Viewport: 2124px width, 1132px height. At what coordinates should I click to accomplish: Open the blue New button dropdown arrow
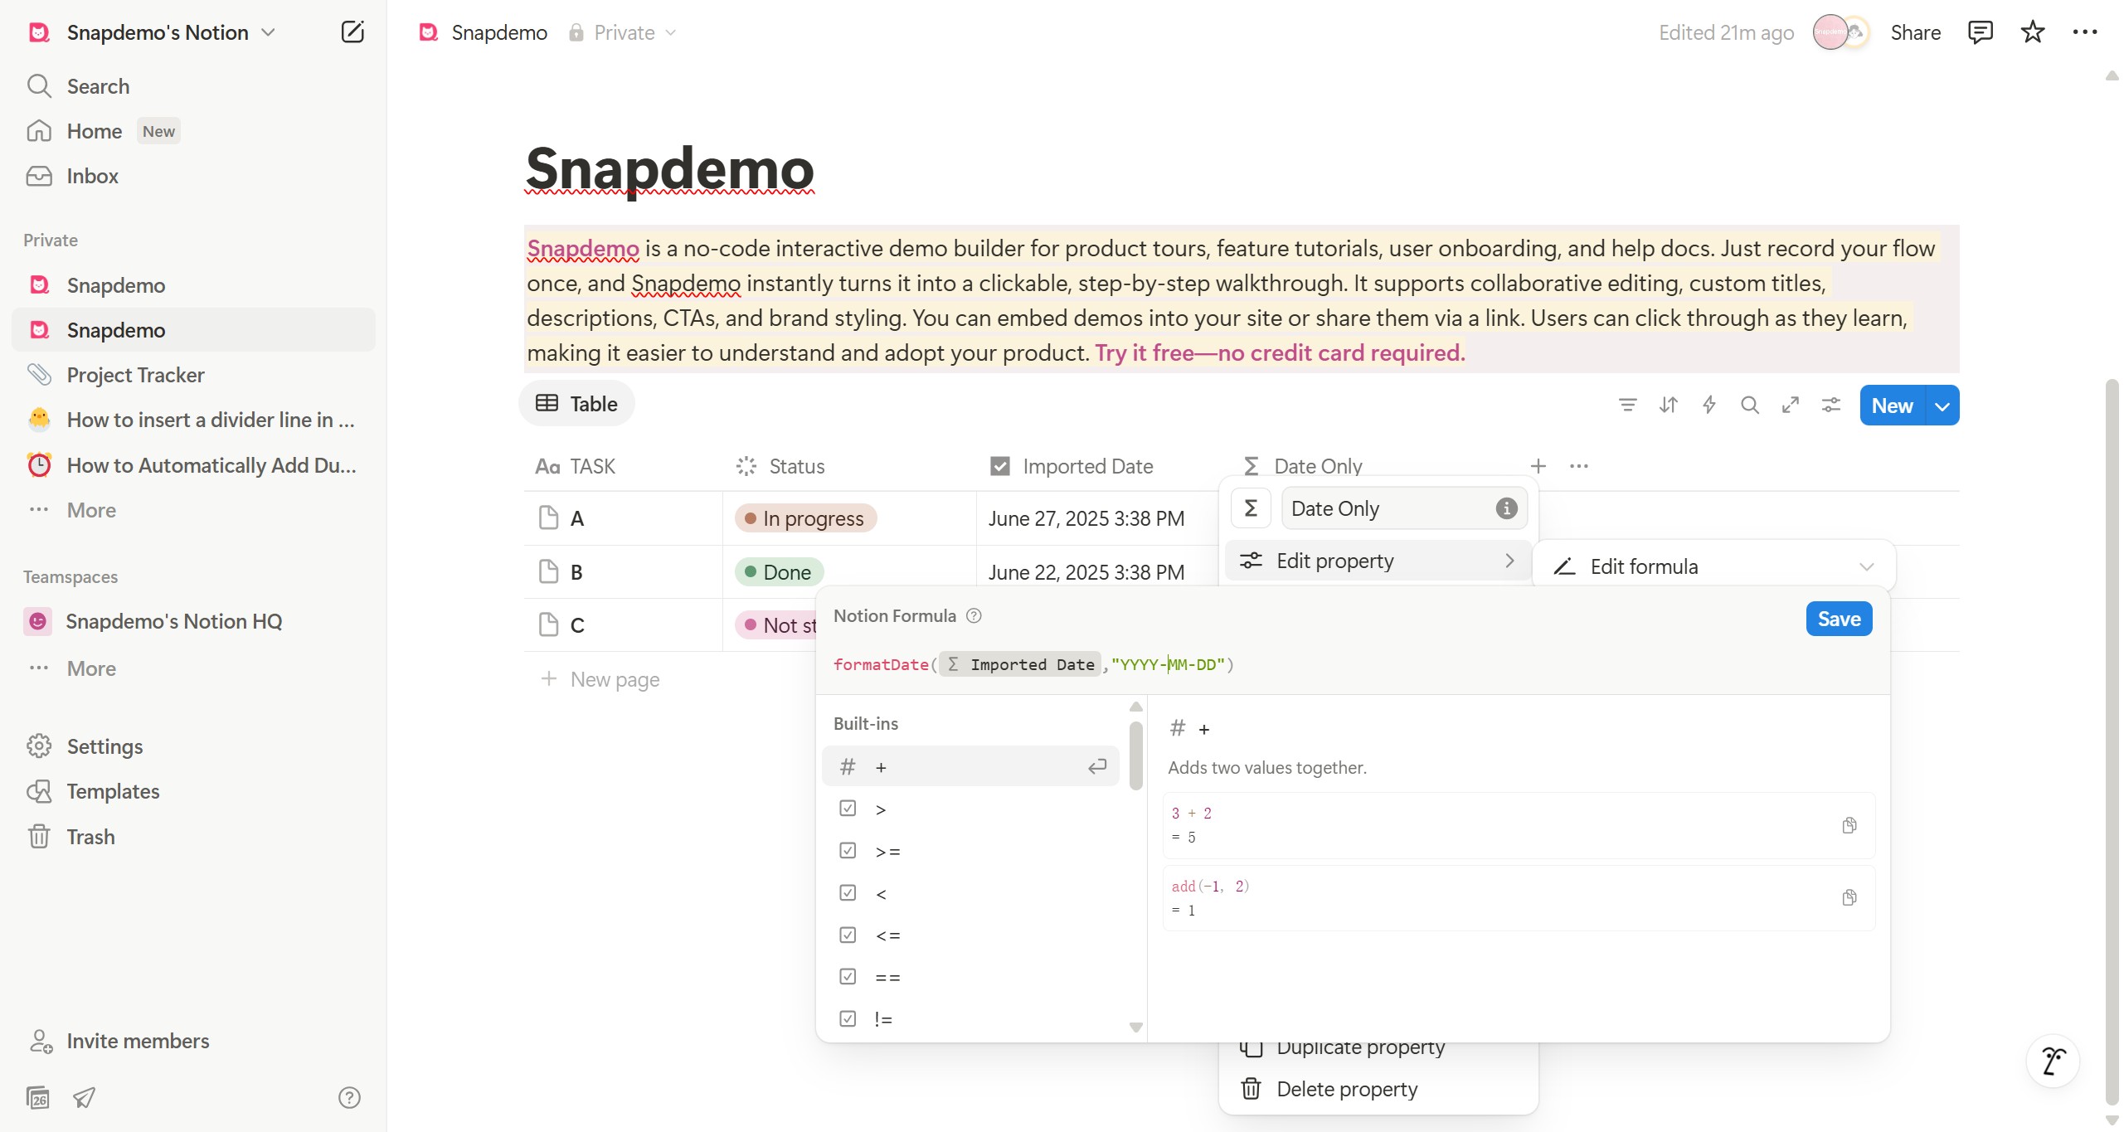click(1942, 406)
